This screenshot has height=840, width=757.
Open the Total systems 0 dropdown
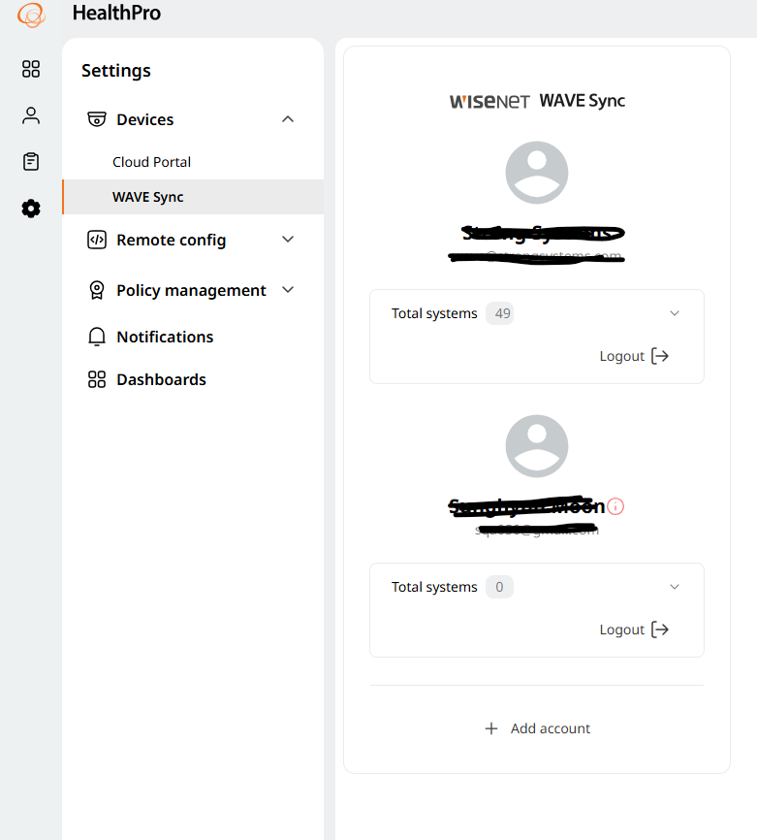(674, 586)
